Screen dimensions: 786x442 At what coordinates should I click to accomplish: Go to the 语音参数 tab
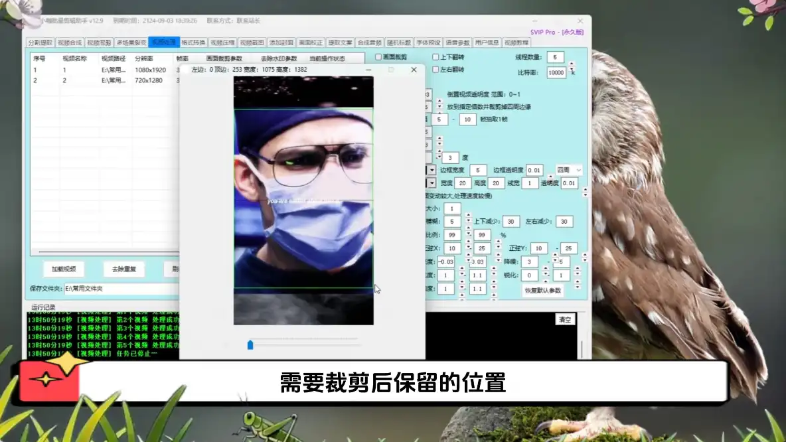(457, 42)
